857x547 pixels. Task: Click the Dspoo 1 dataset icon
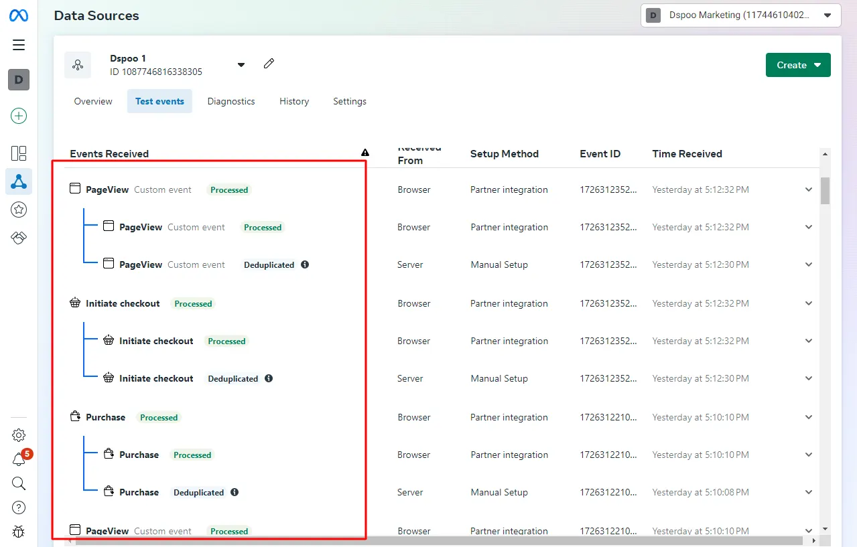click(78, 65)
